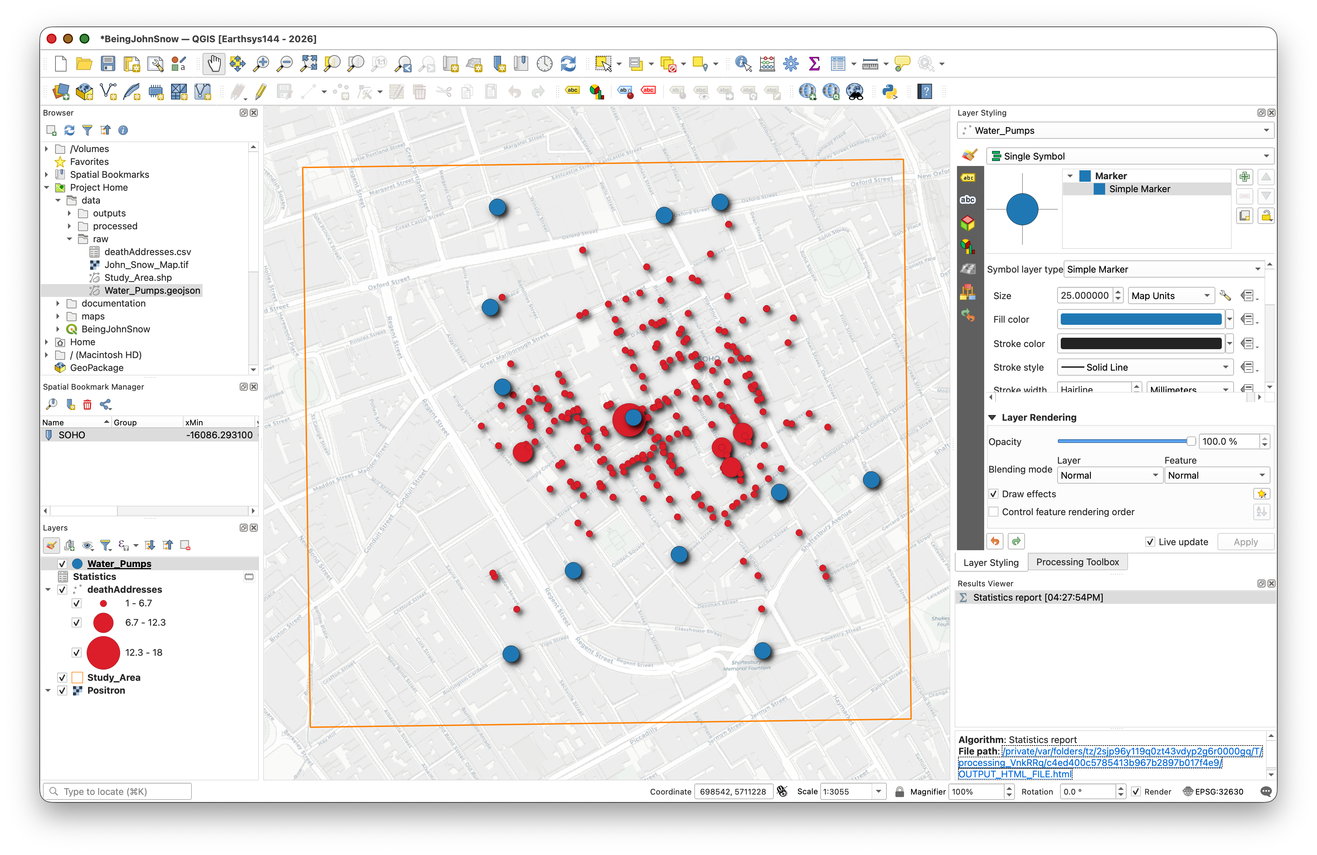Click the Type to locate search field
This screenshot has height=855, width=1317.
[117, 791]
